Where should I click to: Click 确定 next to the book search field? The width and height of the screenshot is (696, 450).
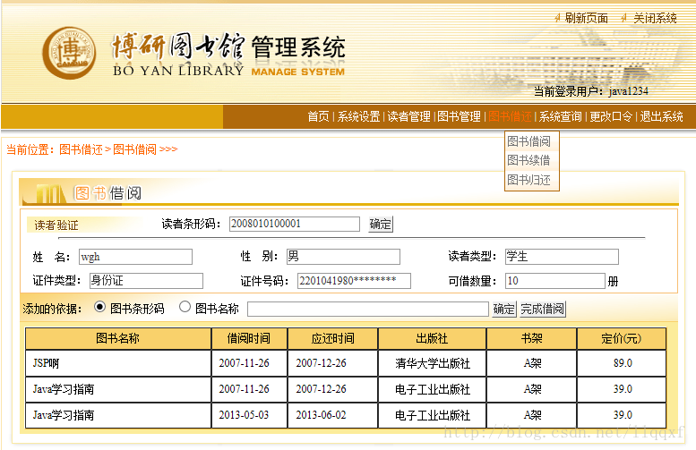point(503,309)
